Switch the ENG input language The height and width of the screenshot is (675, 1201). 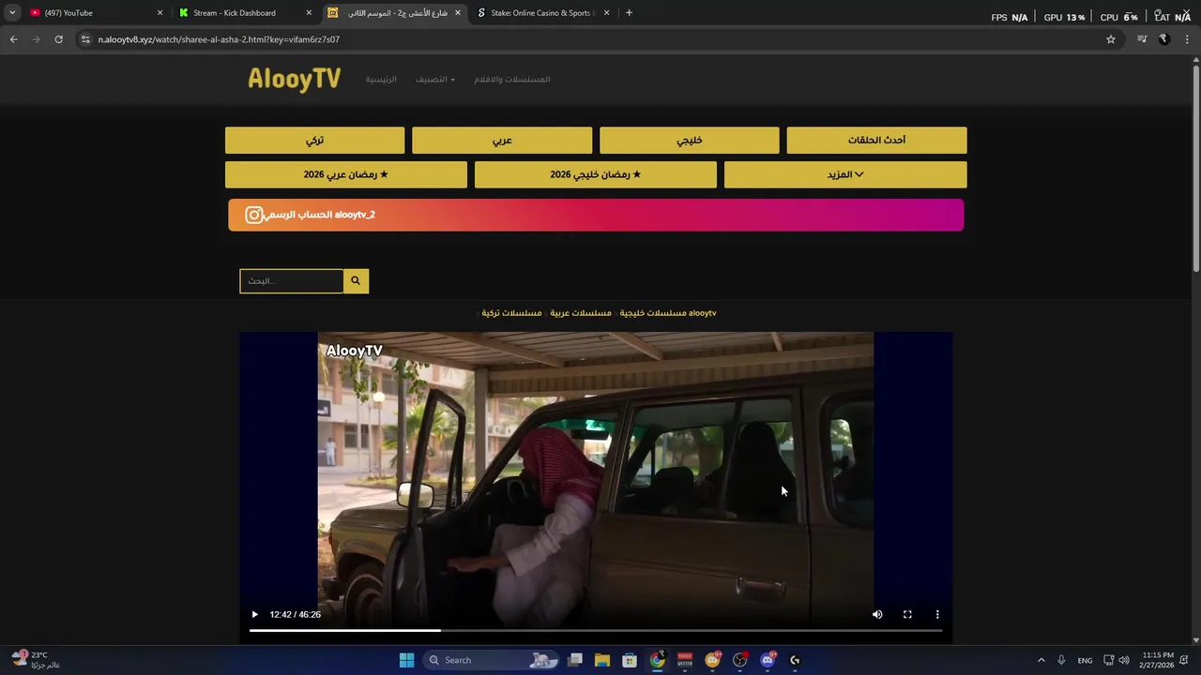(1085, 660)
